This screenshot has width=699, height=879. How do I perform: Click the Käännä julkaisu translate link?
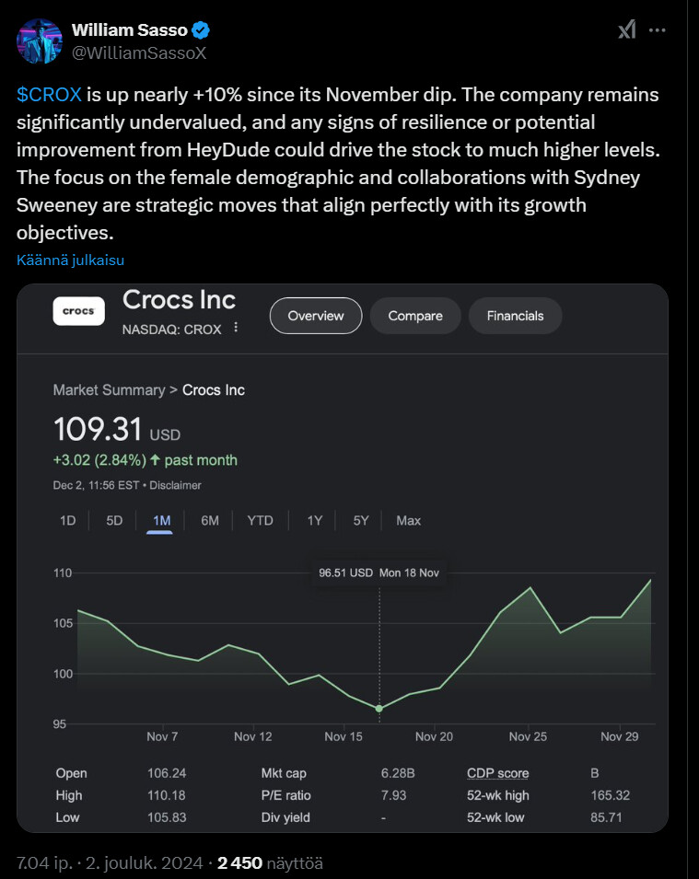tap(70, 260)
